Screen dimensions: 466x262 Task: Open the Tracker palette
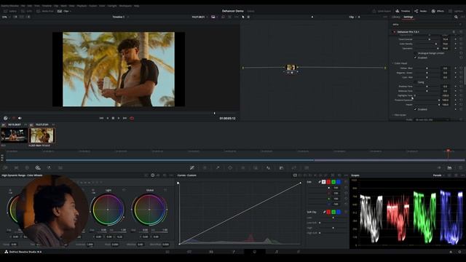[x=242, y=168]
